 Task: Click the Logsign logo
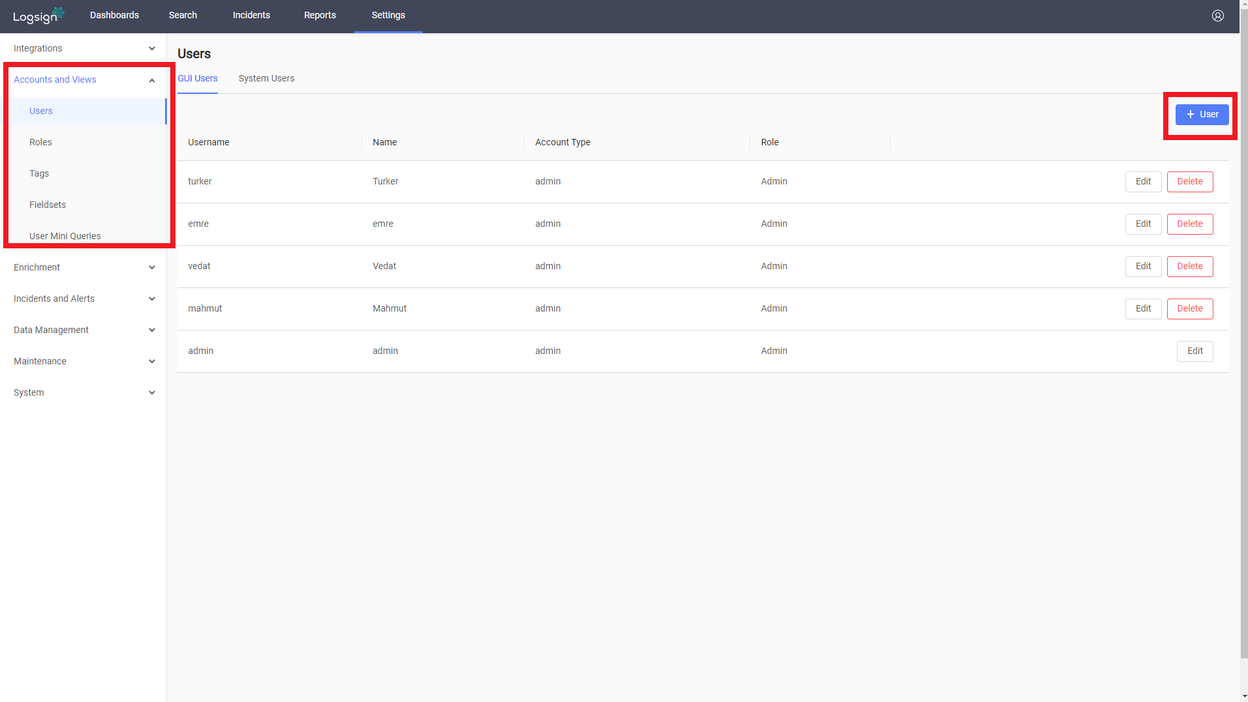[38, 16]
